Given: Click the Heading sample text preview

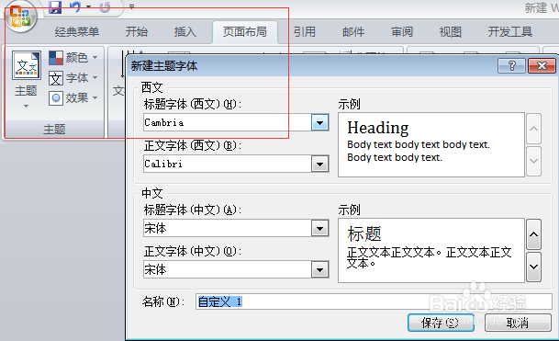Looking at the screenshot, I should (378, 128).
